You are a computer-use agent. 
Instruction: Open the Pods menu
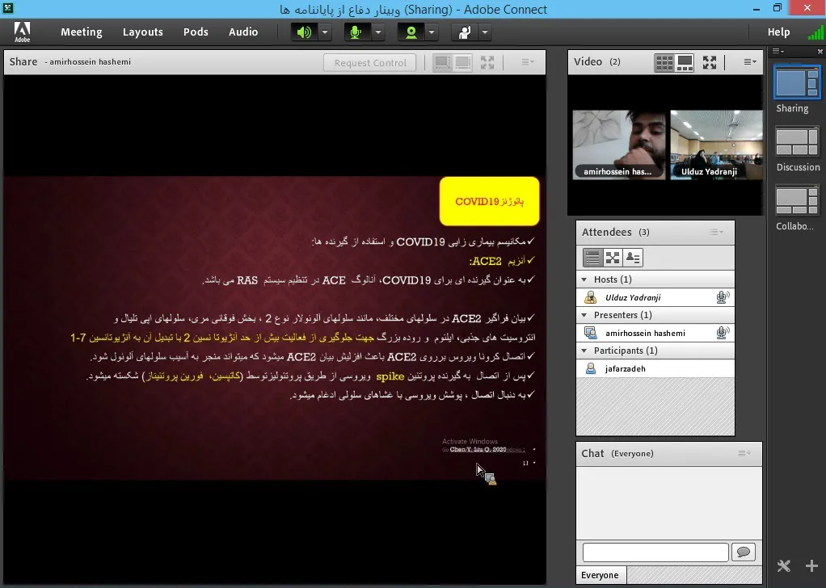(196, 32)
